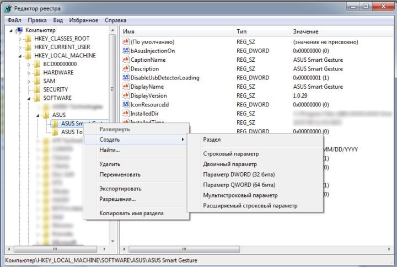This screenshot has width=397, height=267.
Task: Sort values by the Тип column header
Action: (x=262, y=31)
